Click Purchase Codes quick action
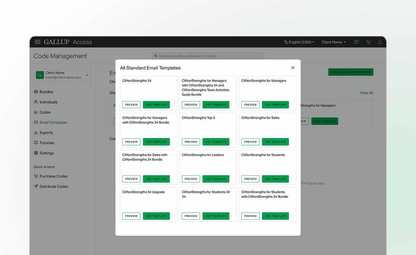The image size is (416, 255). click(x=53, y=176)
